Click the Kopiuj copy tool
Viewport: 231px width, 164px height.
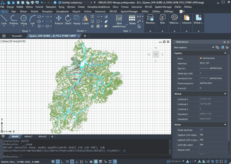[77, 19]
